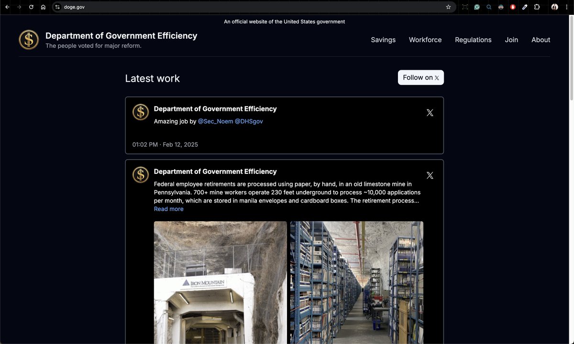Image resolution: width=574 pixels, height=344 pixels.
Task: Open the Iron Mountain entrance photo
Action: coord(221,282)
